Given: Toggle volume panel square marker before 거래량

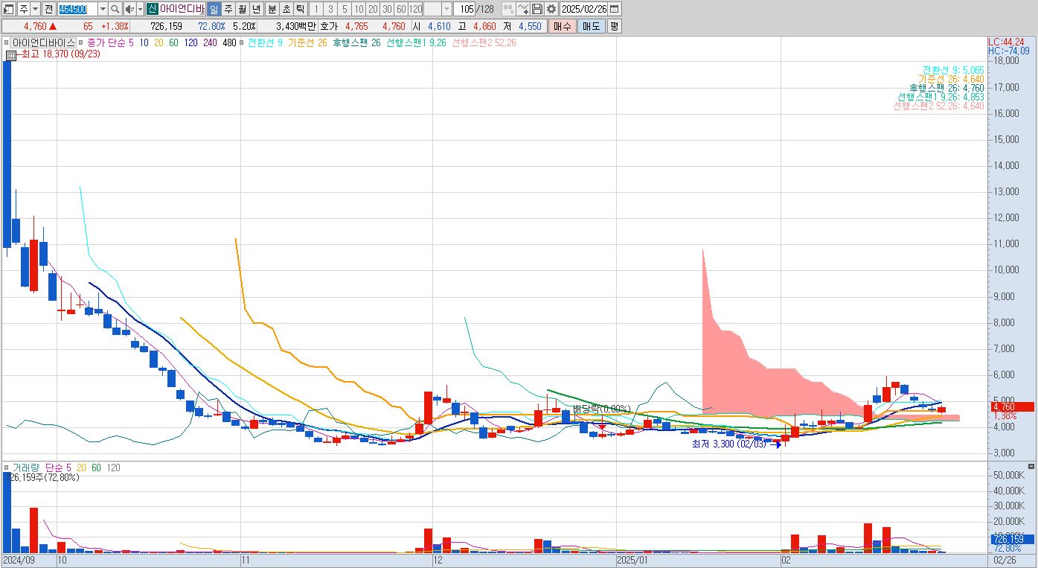Looking at the screenshot, I should [x=6, y=468].
